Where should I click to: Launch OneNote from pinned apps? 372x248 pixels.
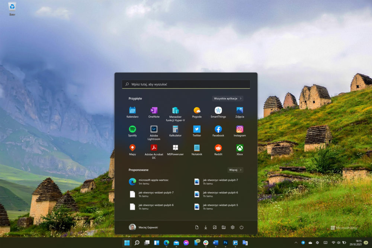coord(154,112)
